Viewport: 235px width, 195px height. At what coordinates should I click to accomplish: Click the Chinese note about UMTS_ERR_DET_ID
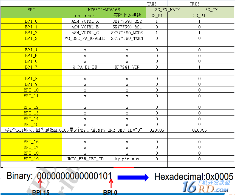click(x=73, y=130)
